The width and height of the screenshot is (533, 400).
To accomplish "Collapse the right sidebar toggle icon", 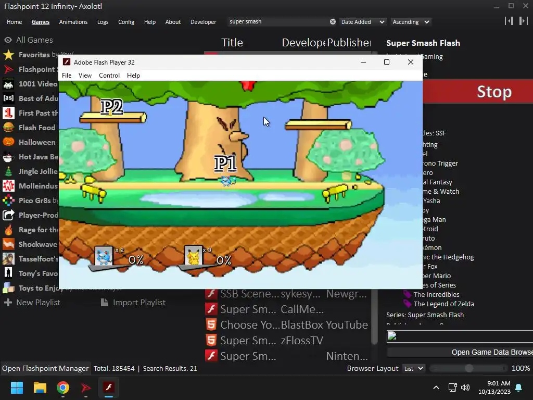I will pyautogui.click(x=523, y=21).
